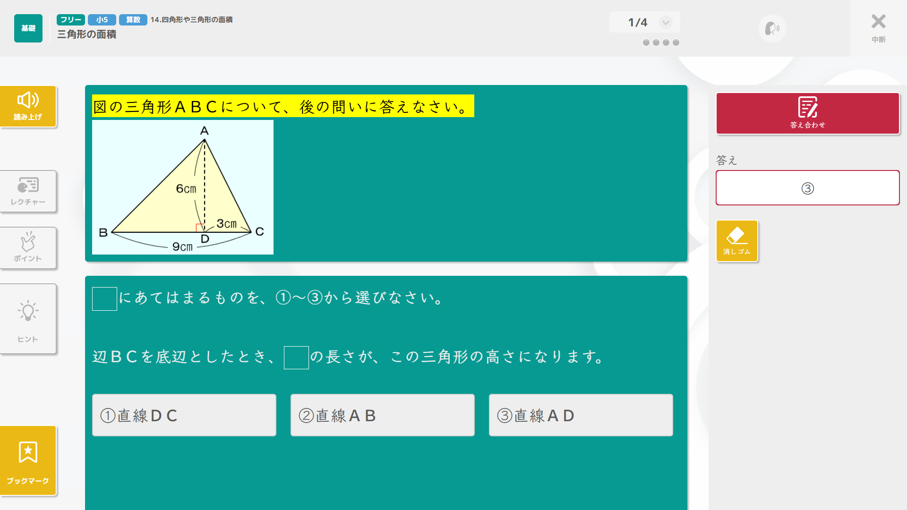Image resolution: width=907 pixels, height=510 pixels.
Task: Select answer option ①直線DC
Action: pos(184,415)
